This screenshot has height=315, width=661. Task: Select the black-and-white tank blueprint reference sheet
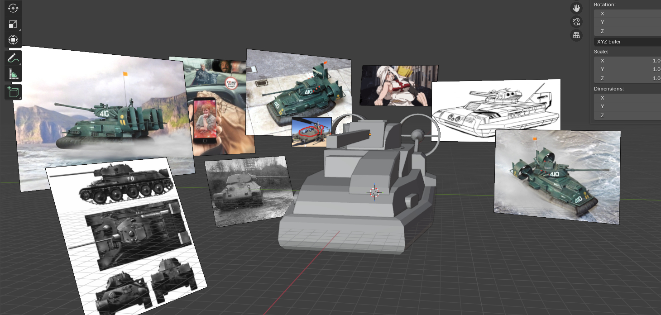tap(127, 235)
